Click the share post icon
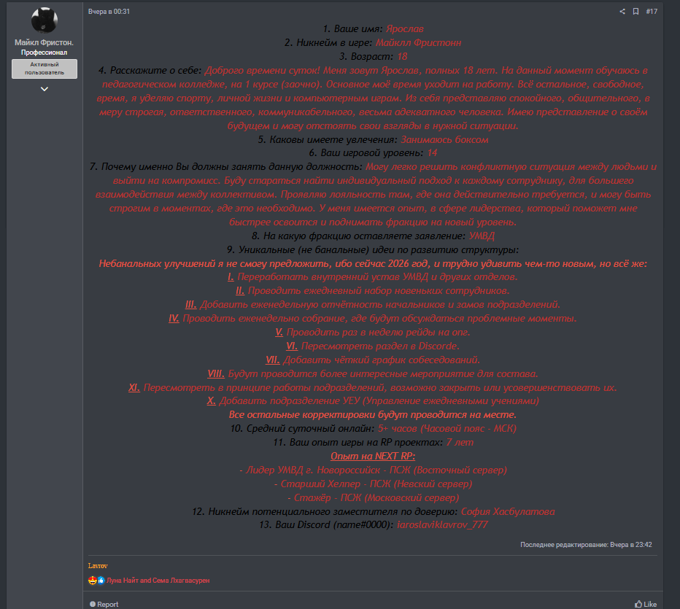This screenshot has width=680, height=609. 622,12
